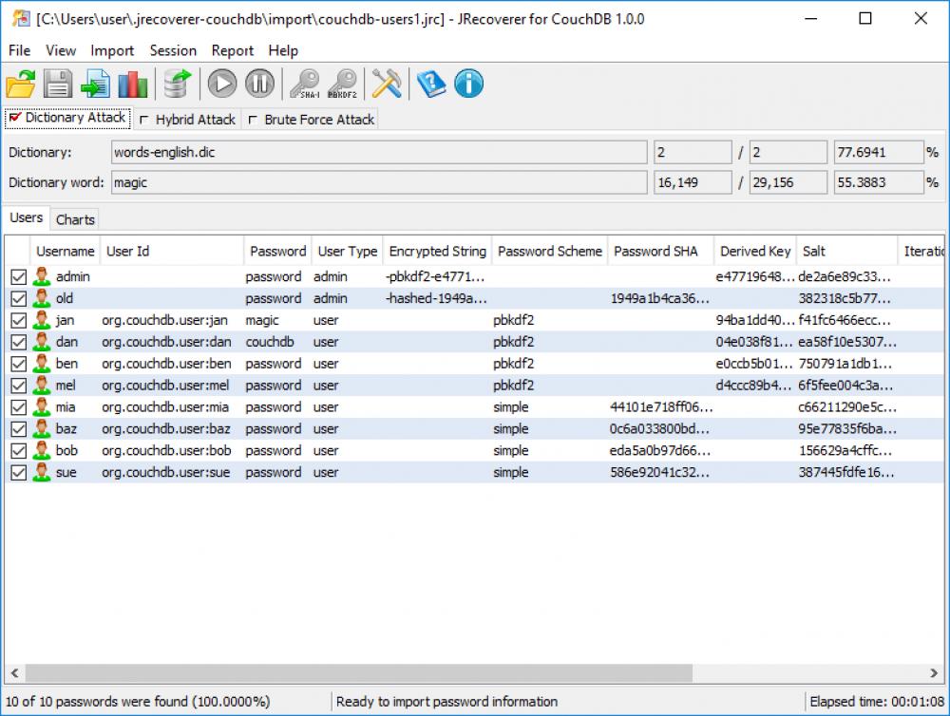Select the SHA-1 key icon
Screen dimensions: 950x716
click(305, 84)
